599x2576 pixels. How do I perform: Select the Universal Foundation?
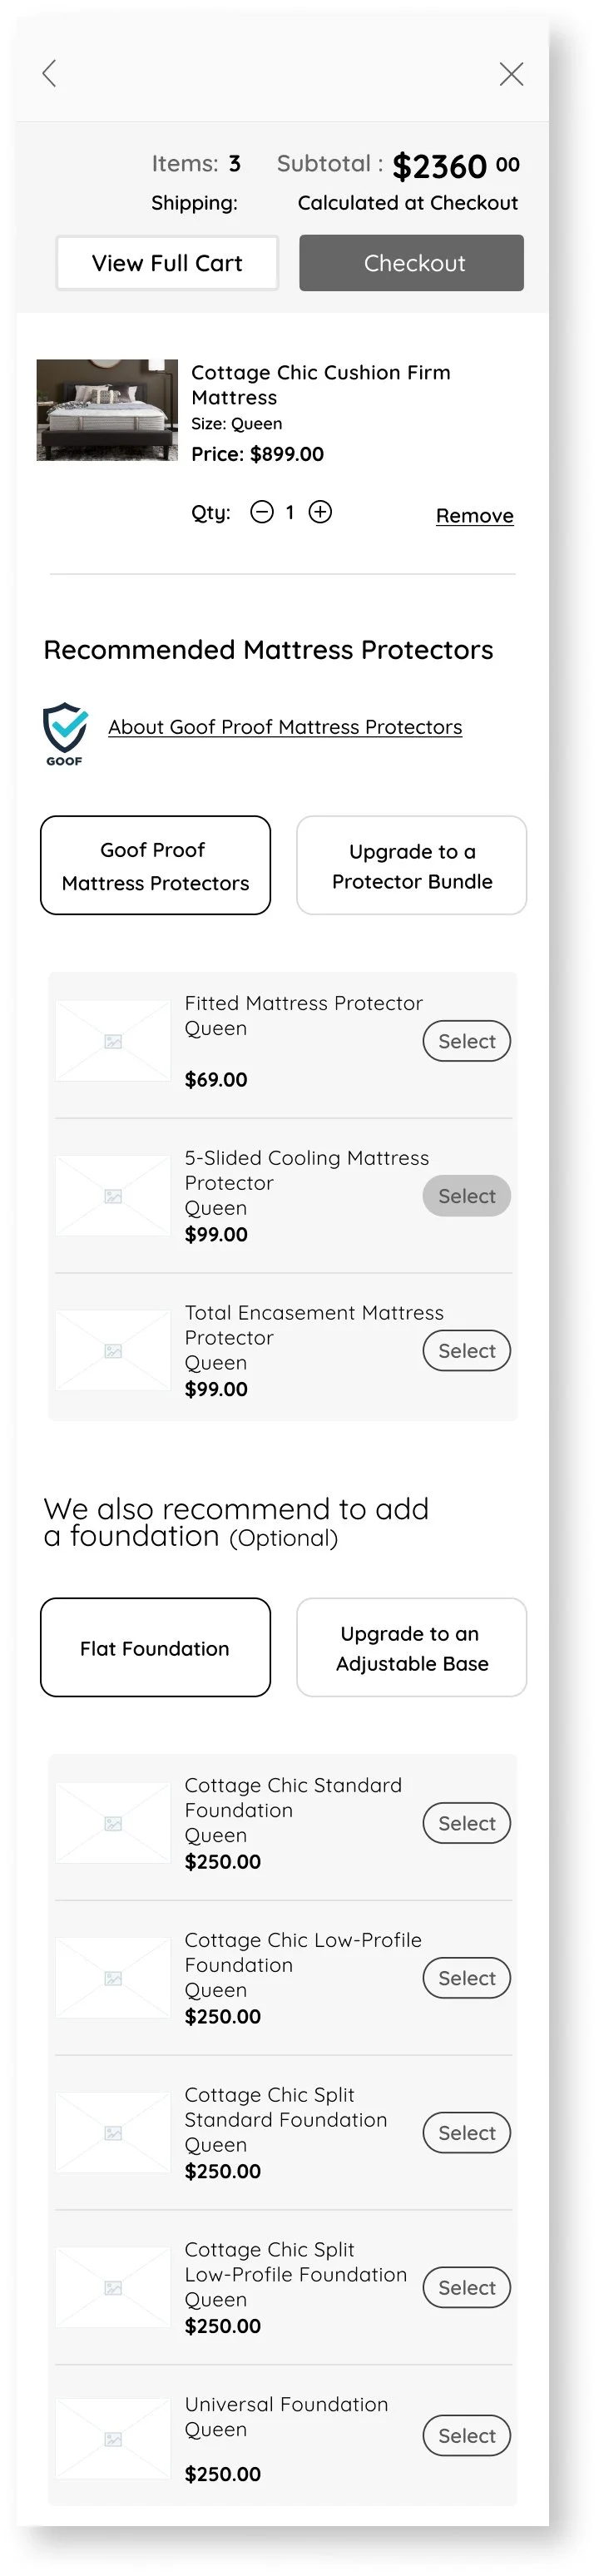[466, 2436]
